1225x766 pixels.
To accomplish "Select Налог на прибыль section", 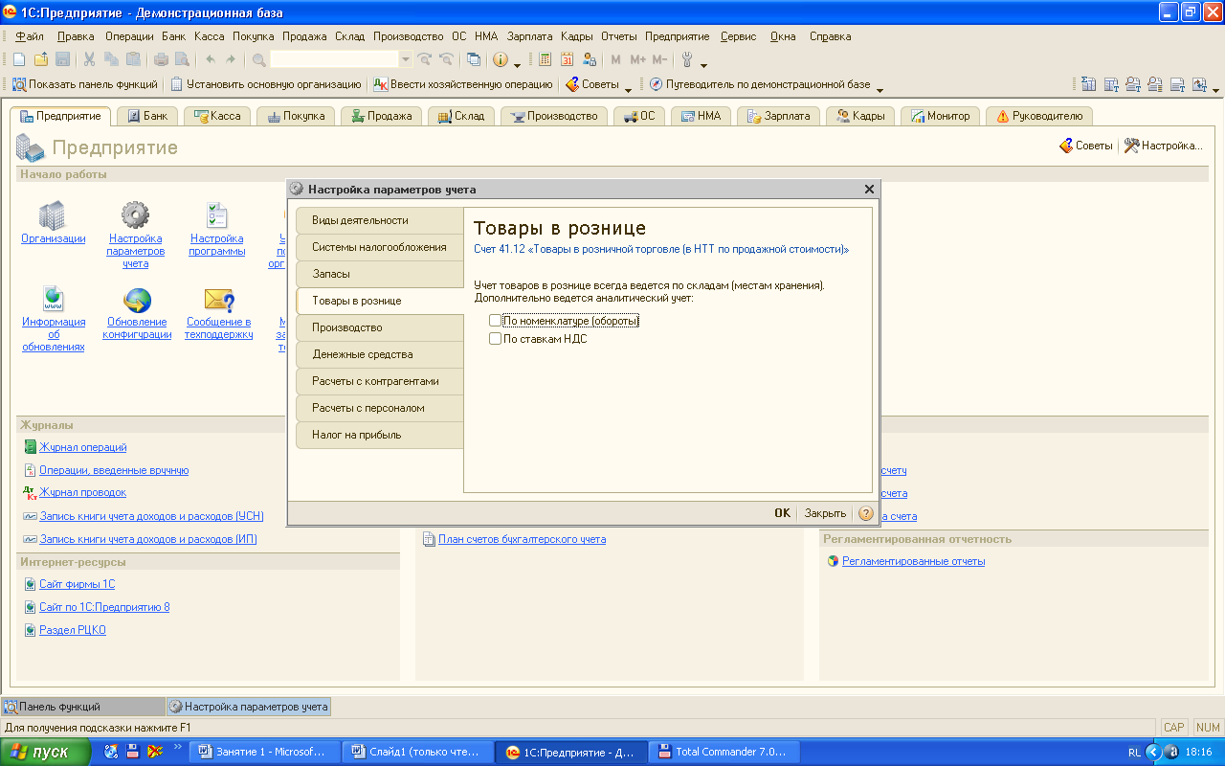I will (380, 435).
